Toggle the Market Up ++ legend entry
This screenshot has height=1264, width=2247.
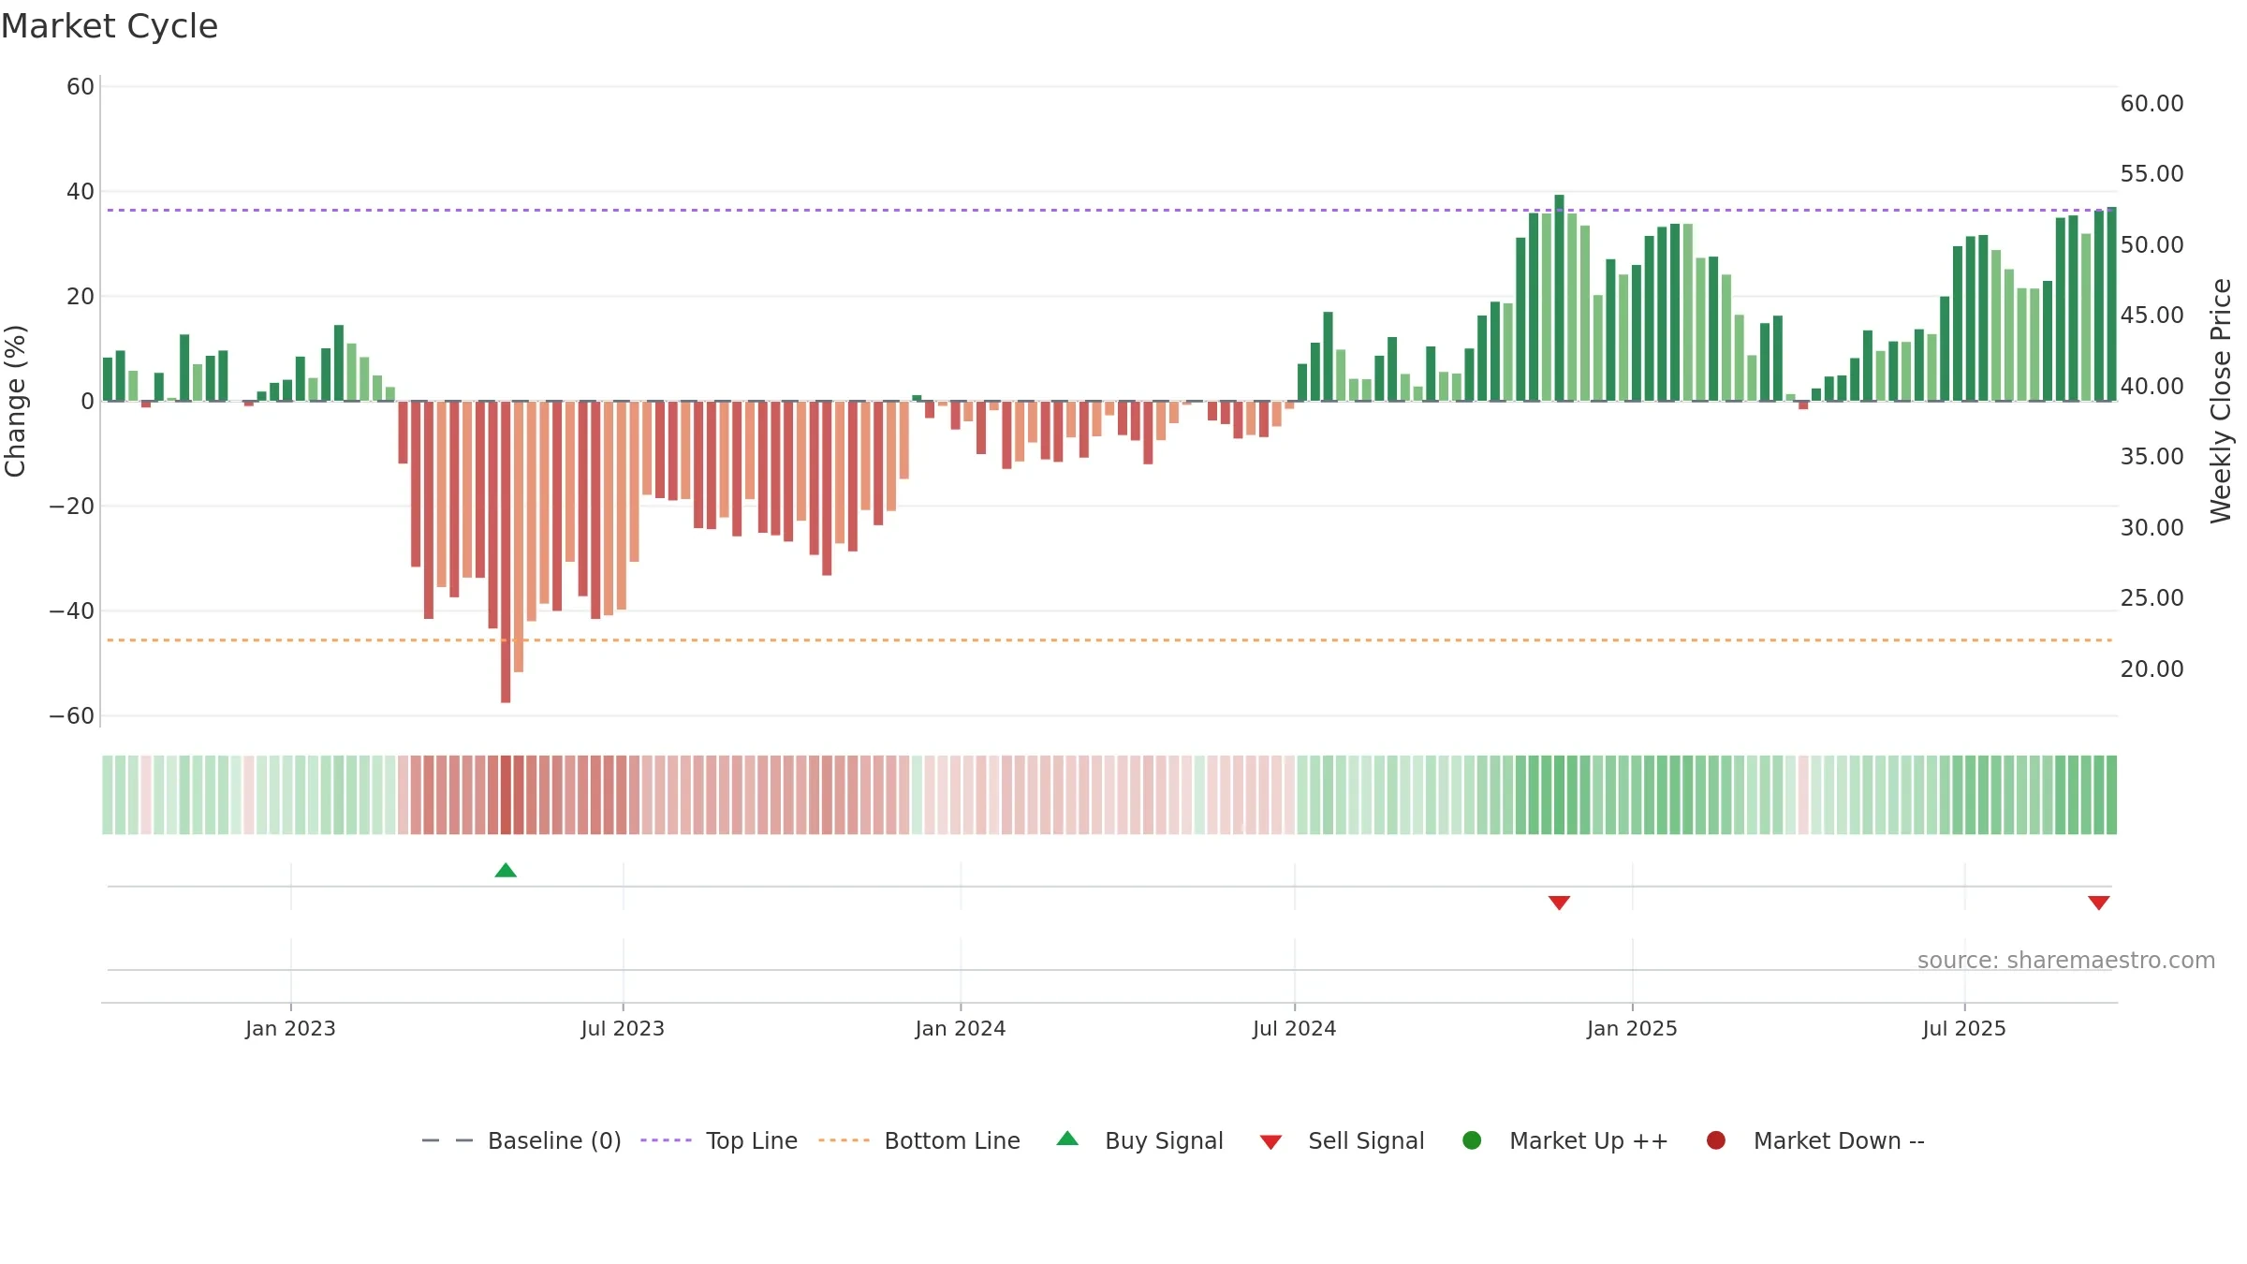(x=1564, y=1140)
